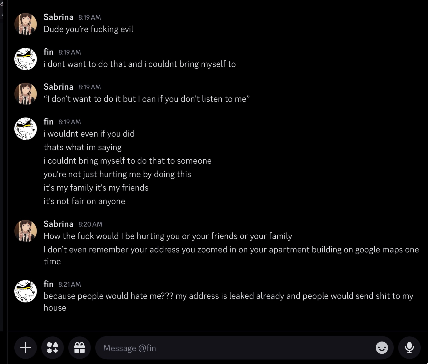Click Sabrina's avatar on the first message
Viewport: 428px width, 364px height.
click(x=26, y=24)
